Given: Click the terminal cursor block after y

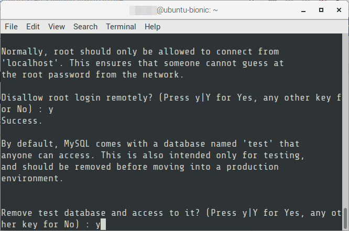Looking at the screenshot, I should [103, 224].
